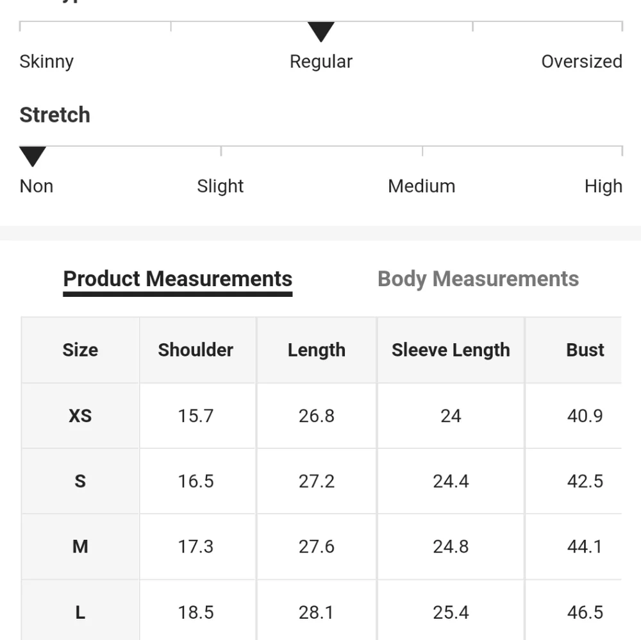Switch to Body Measurements tab
Screen dimensions: 641x640
click(478, 279)
